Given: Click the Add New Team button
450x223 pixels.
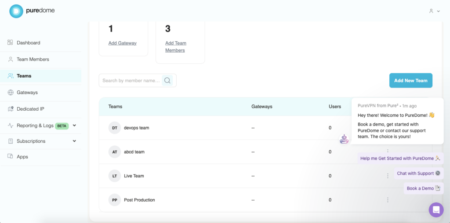Looking at the screenshot, I should click(410, 80).
